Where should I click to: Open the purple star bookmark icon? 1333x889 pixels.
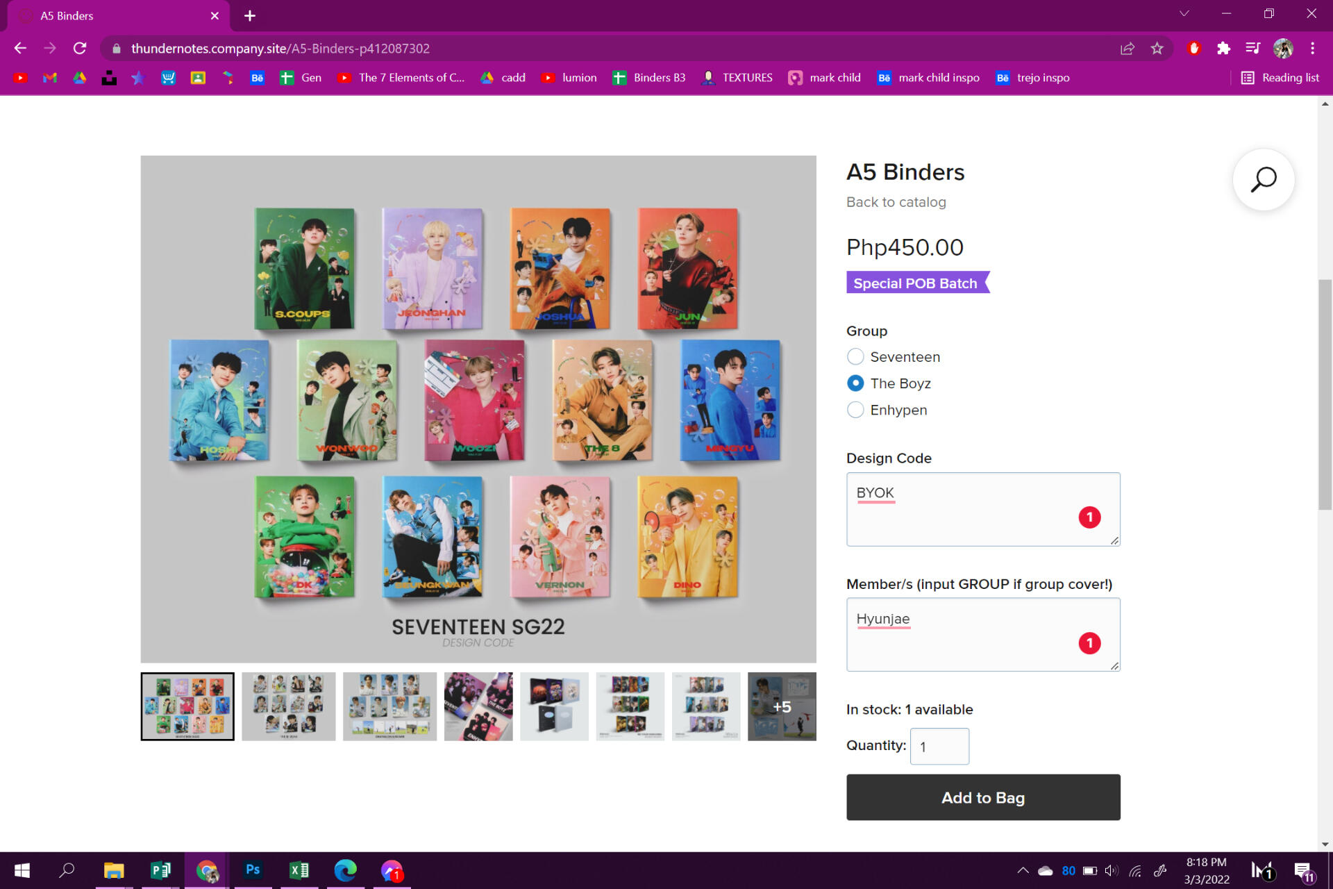pyautogui.click(x=138, y=78)
